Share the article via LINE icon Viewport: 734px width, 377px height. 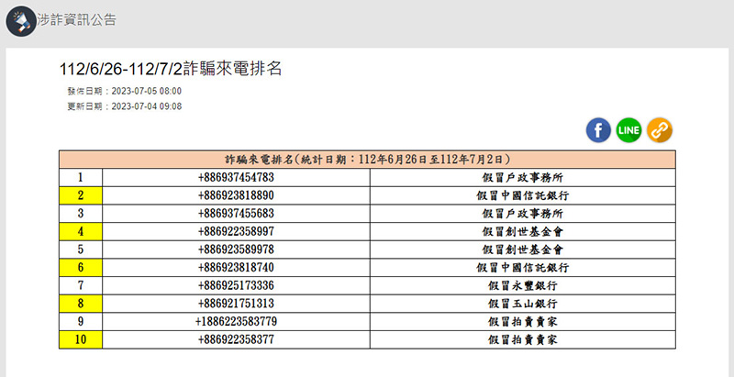tap(628, 130)
